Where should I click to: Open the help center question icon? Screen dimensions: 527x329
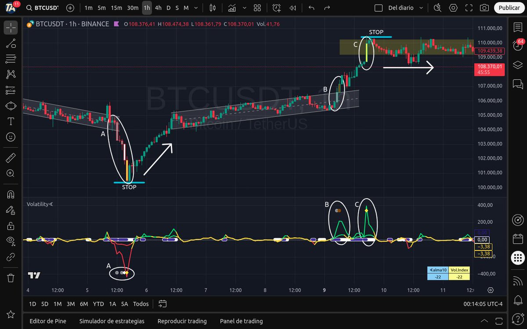(x=517, y=318)
